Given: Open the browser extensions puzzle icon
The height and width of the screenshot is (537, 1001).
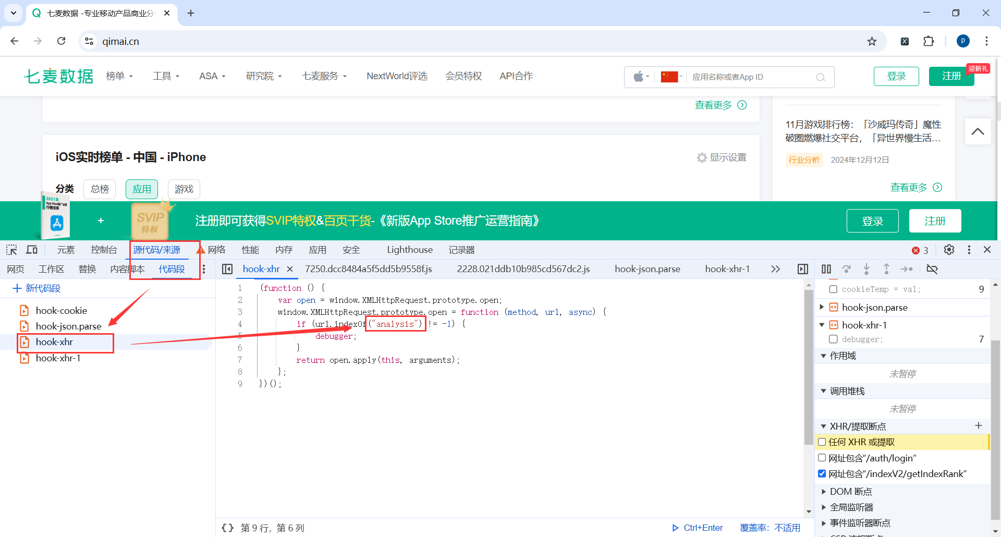Looking at the screenshot, I should point(929,41).
